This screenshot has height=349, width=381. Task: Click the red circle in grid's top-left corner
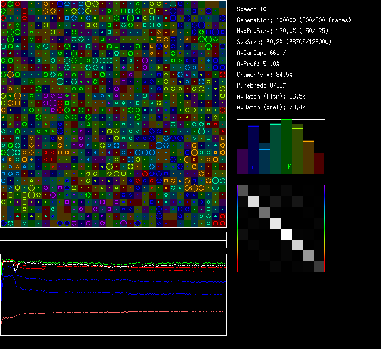pyautogui.click(x=3, y=3)
